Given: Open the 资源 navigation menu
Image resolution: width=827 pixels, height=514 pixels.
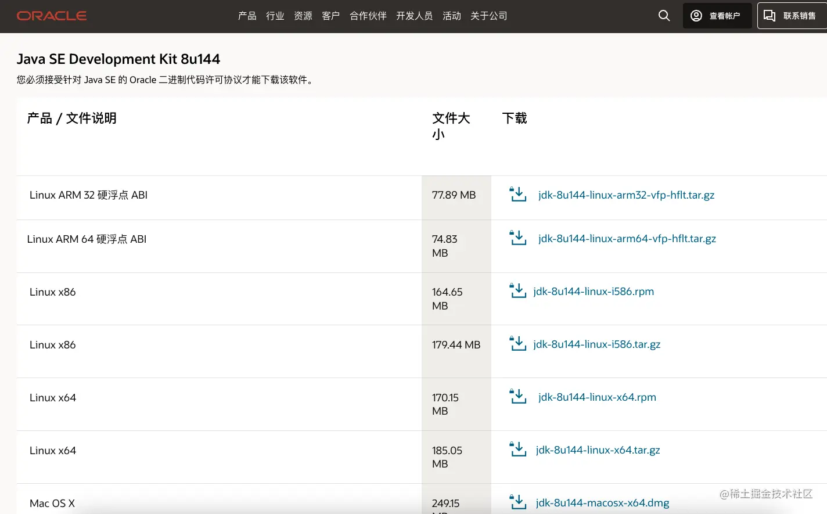Looking at the screenshot, I should (x=303, y=16).
